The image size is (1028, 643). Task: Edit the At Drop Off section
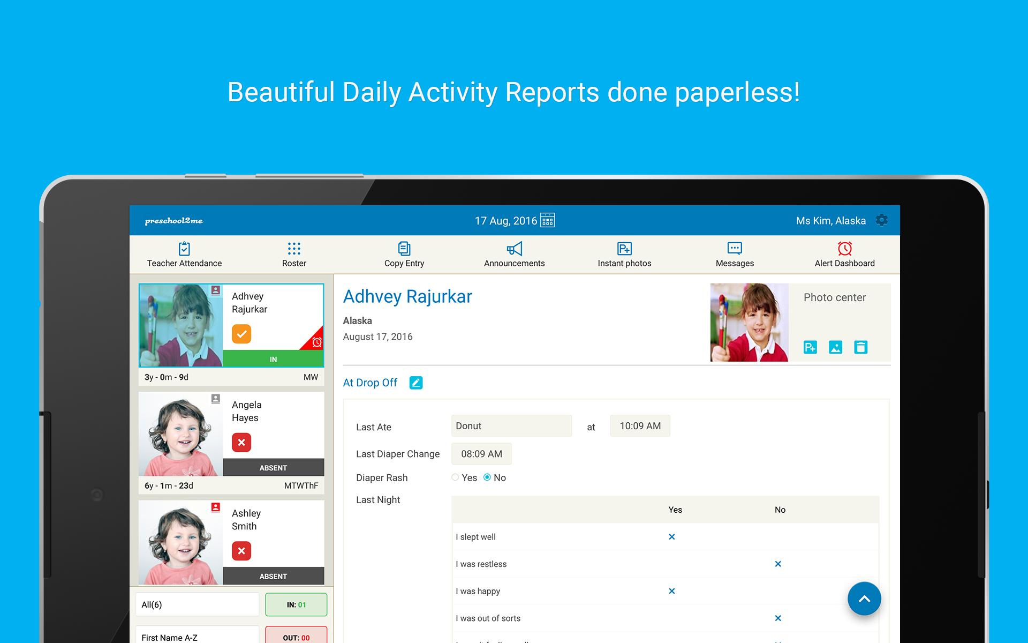[x=416, y=383]
